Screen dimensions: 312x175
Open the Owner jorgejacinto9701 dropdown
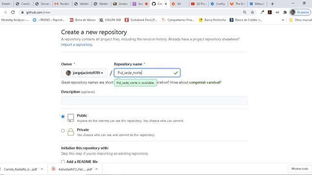84,73
